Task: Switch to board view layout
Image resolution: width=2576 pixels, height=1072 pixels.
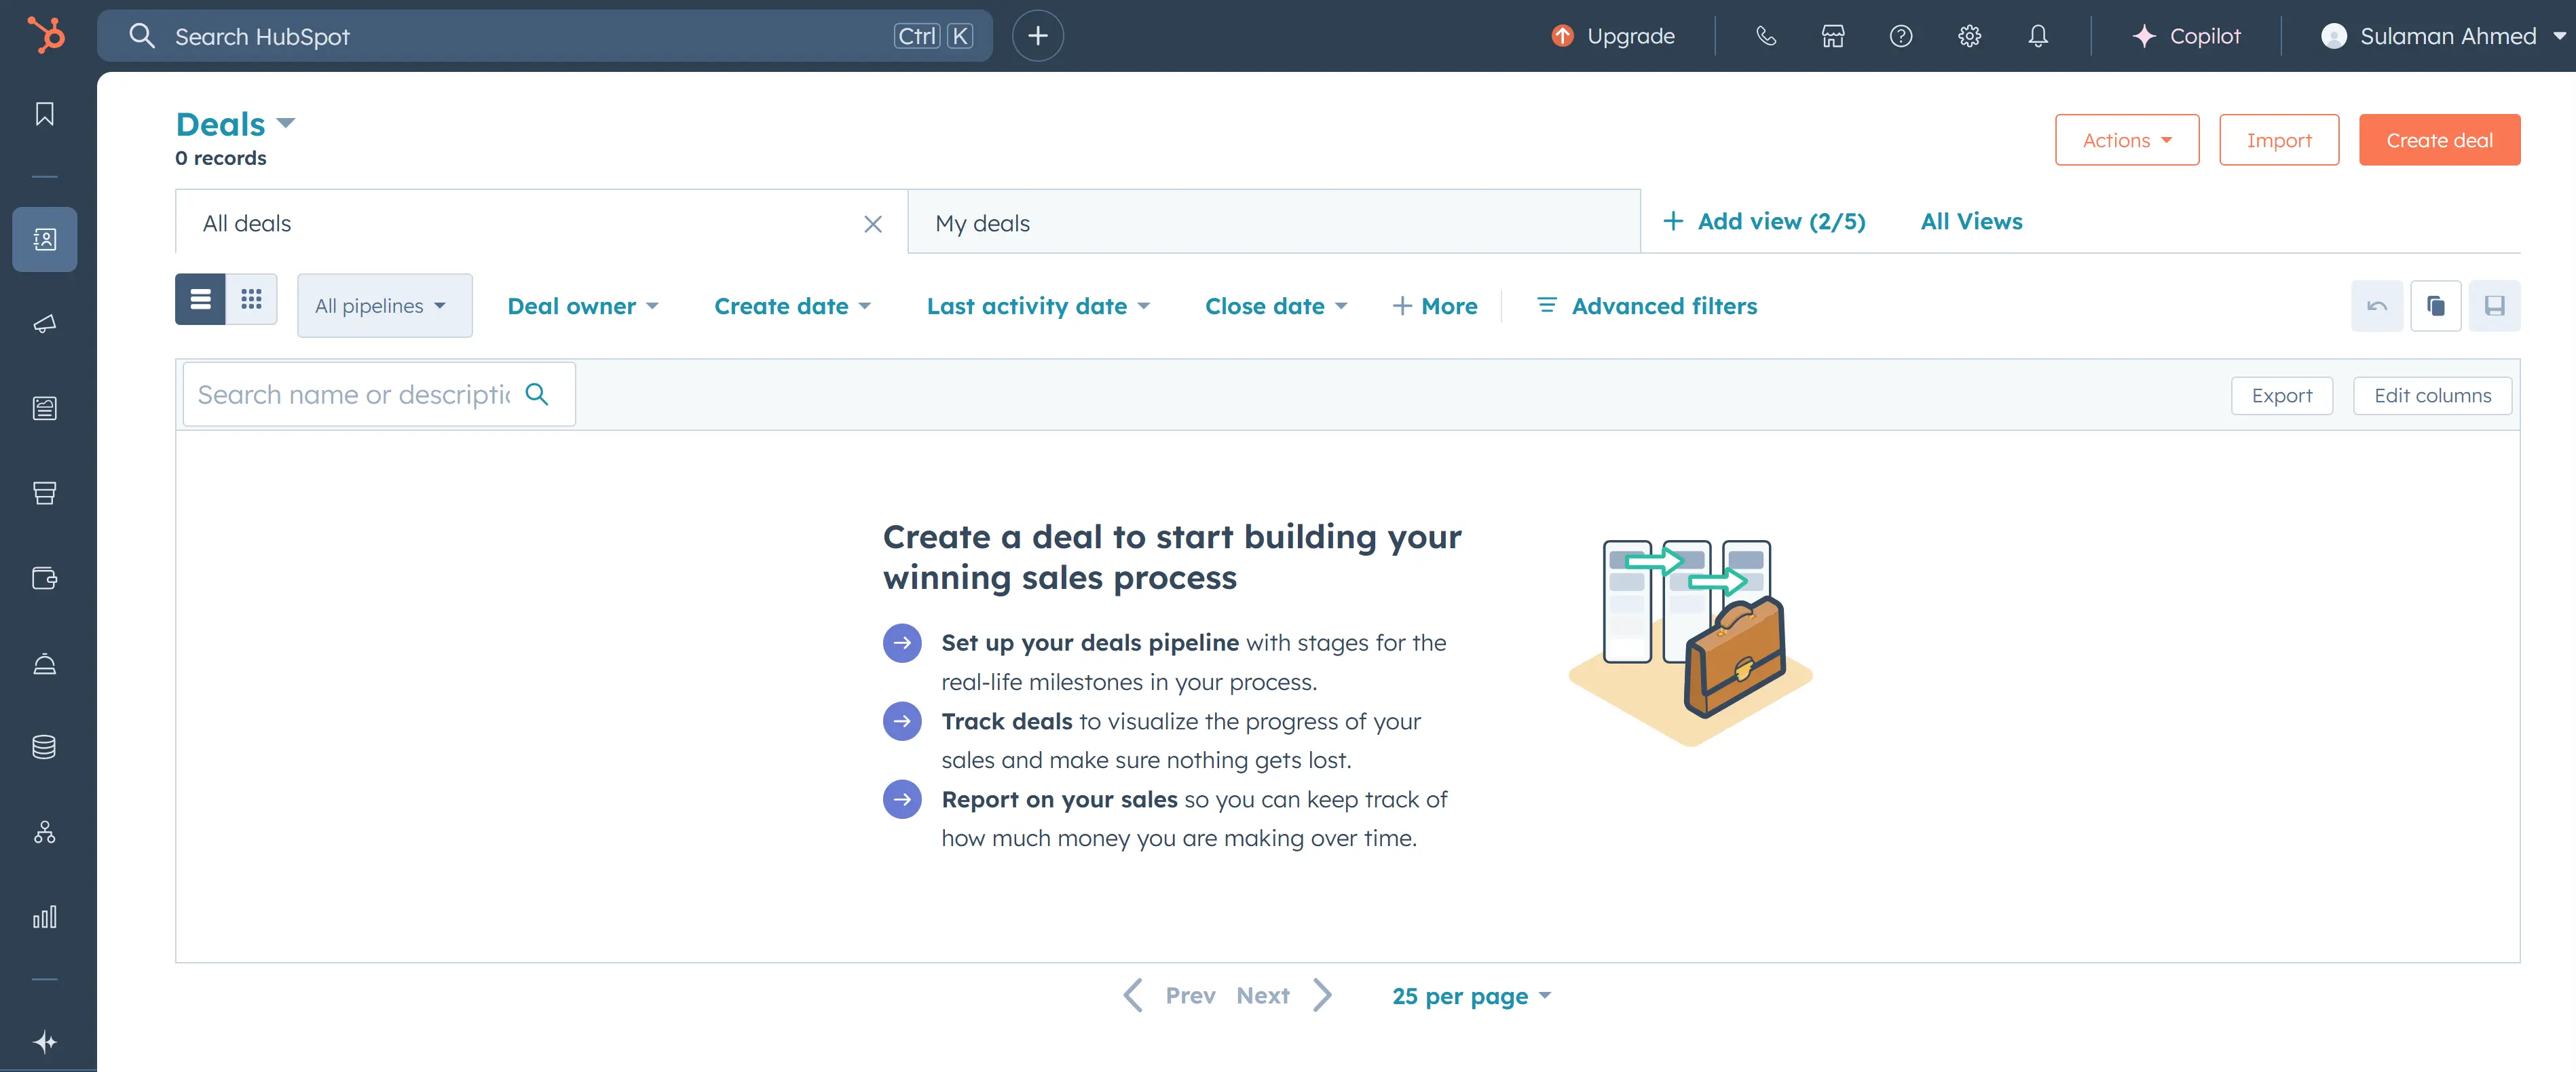Action: pos(251,299)
